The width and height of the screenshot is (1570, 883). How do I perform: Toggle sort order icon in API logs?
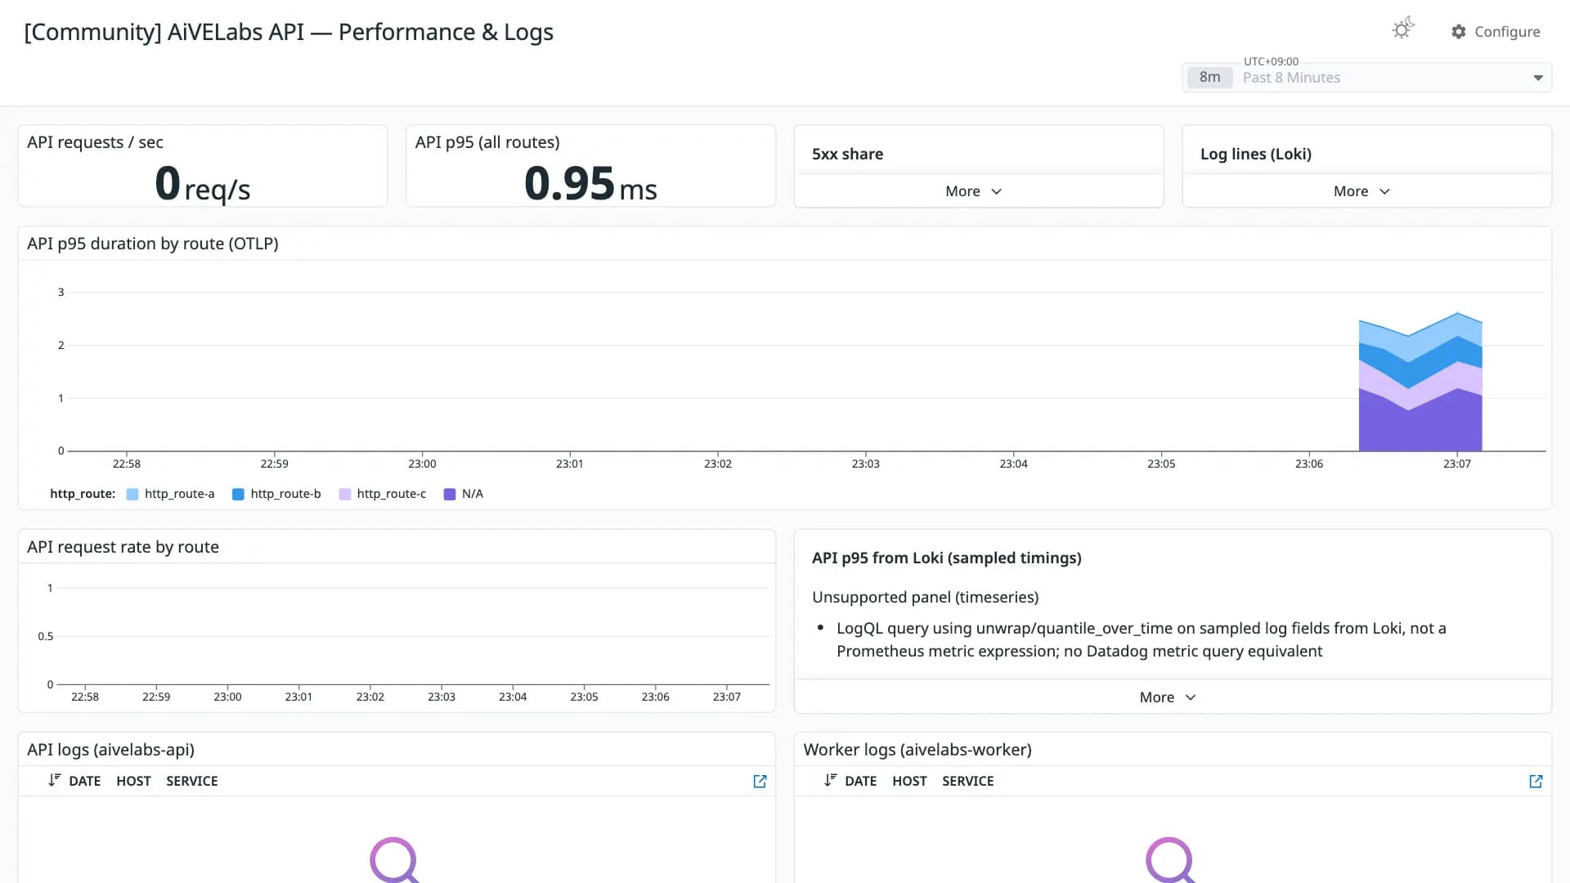tap(54, 781)
